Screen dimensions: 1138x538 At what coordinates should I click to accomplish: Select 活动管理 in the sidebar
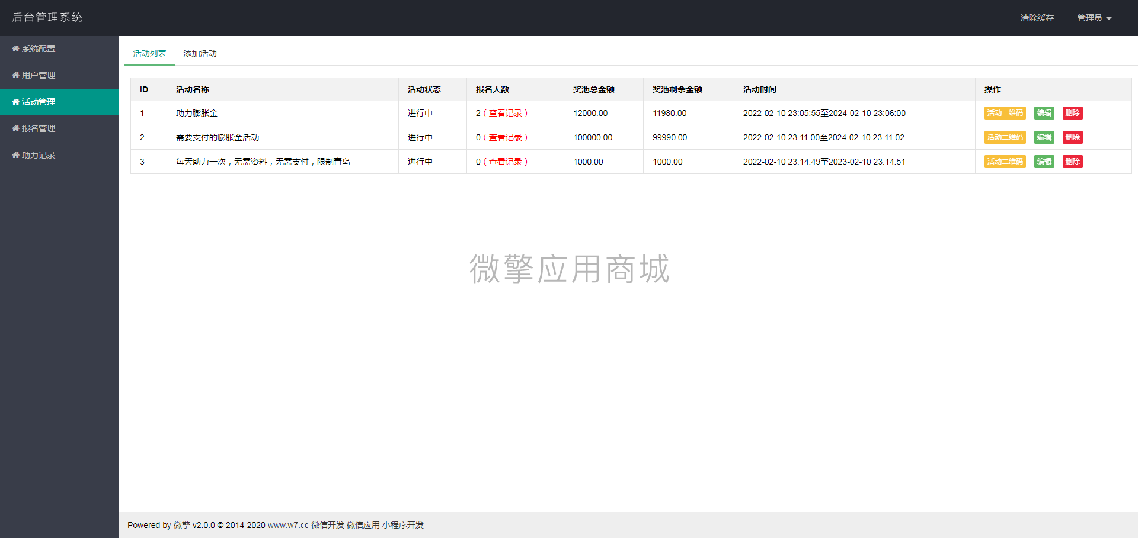tap(59, 102)
